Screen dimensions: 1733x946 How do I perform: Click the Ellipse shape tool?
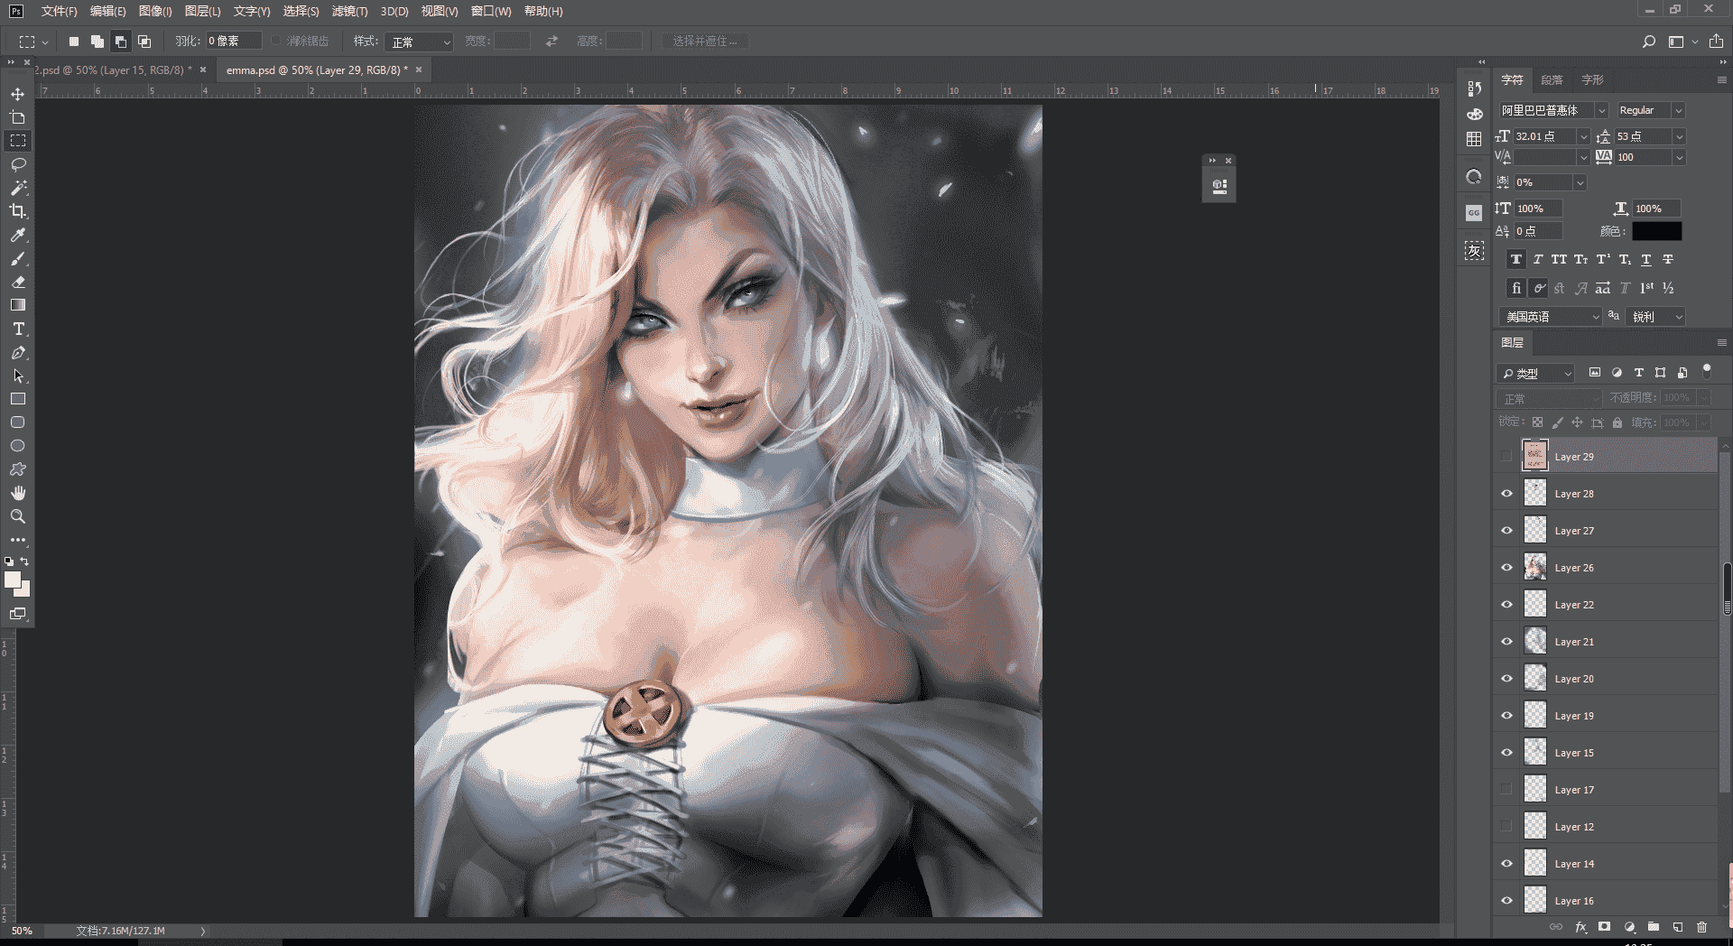17,446
